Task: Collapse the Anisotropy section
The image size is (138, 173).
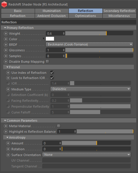Action: click(x=7, y=137)
